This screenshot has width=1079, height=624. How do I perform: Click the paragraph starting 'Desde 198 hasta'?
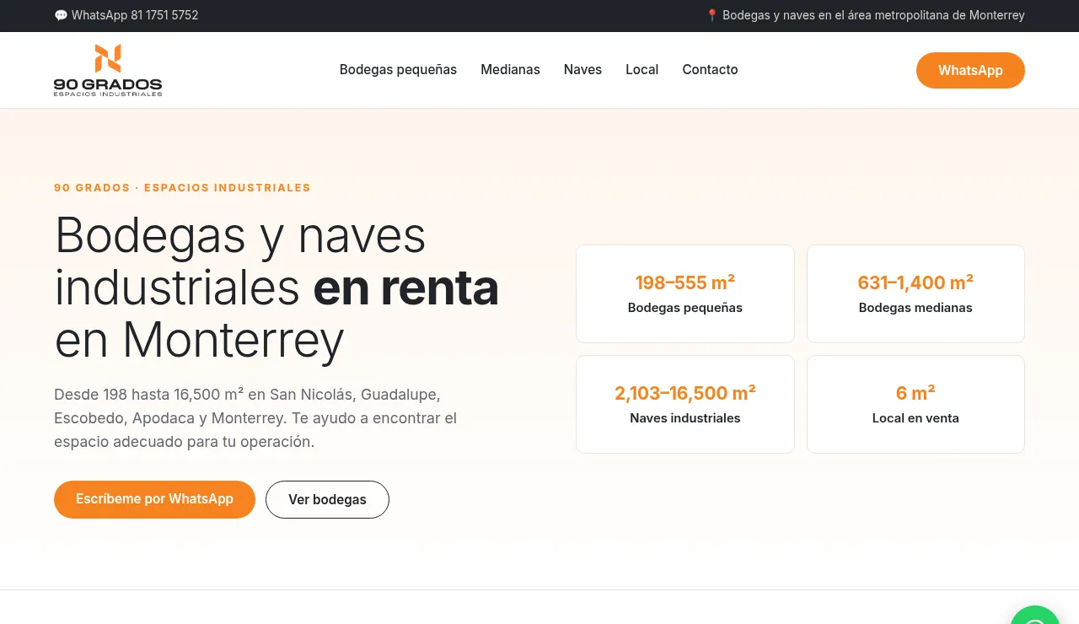tap(255, 417)
